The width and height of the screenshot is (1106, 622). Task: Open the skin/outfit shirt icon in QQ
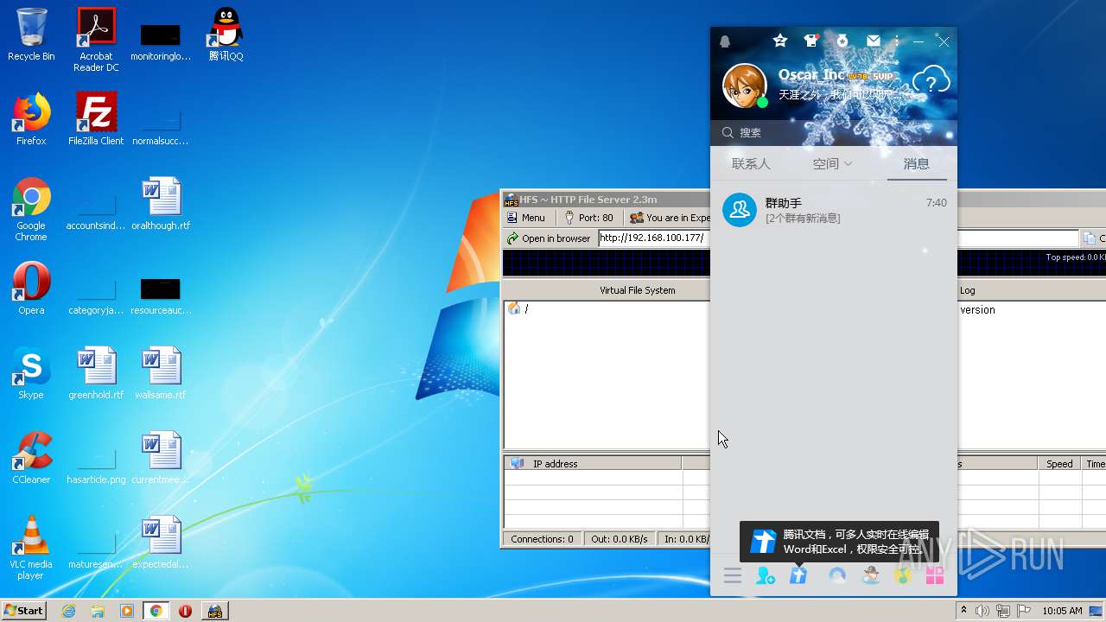(810, 41)
